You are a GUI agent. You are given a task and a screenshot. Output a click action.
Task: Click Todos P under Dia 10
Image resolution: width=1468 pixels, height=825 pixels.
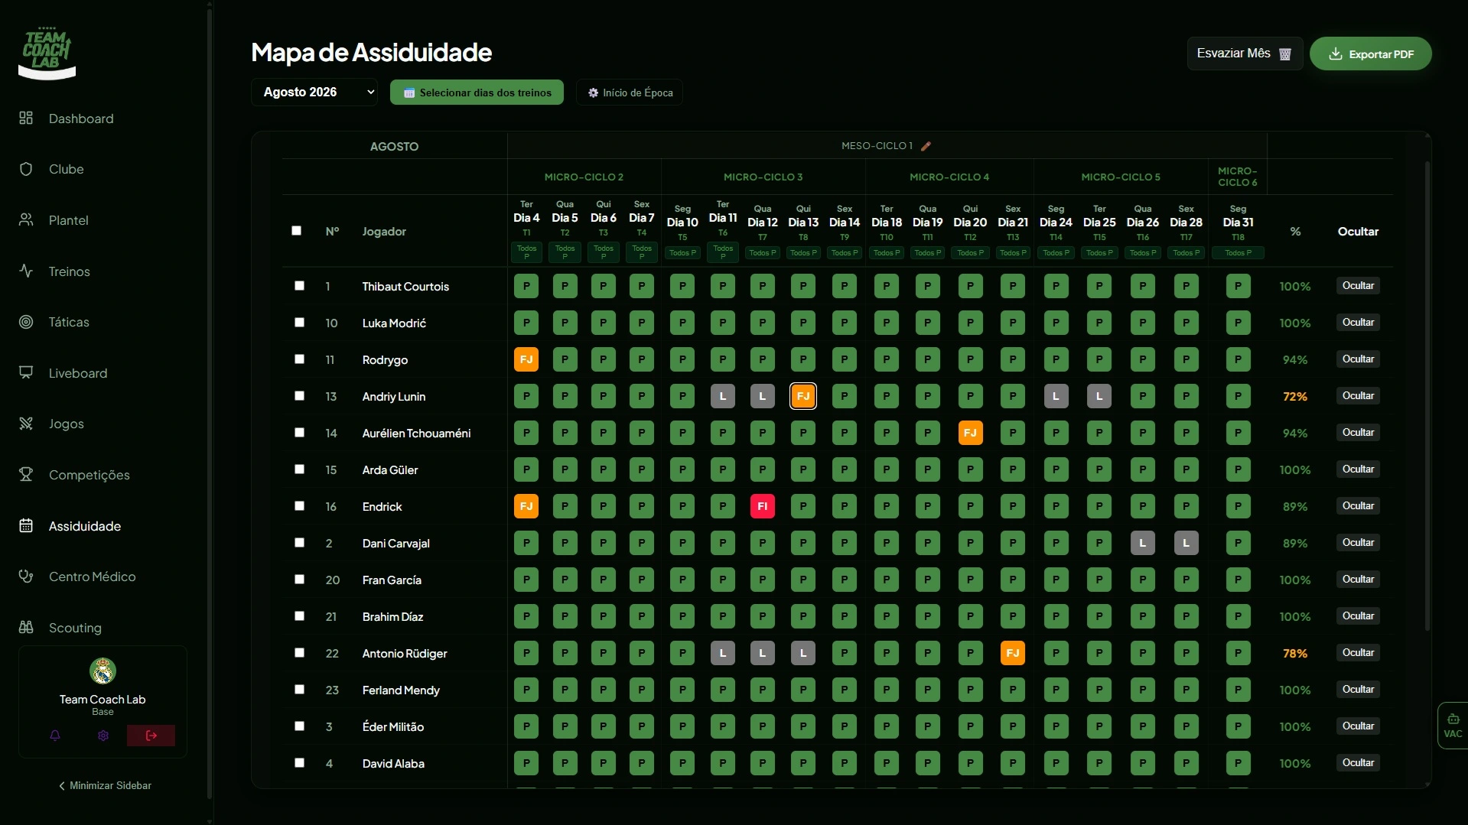click(x=682, y=253)
